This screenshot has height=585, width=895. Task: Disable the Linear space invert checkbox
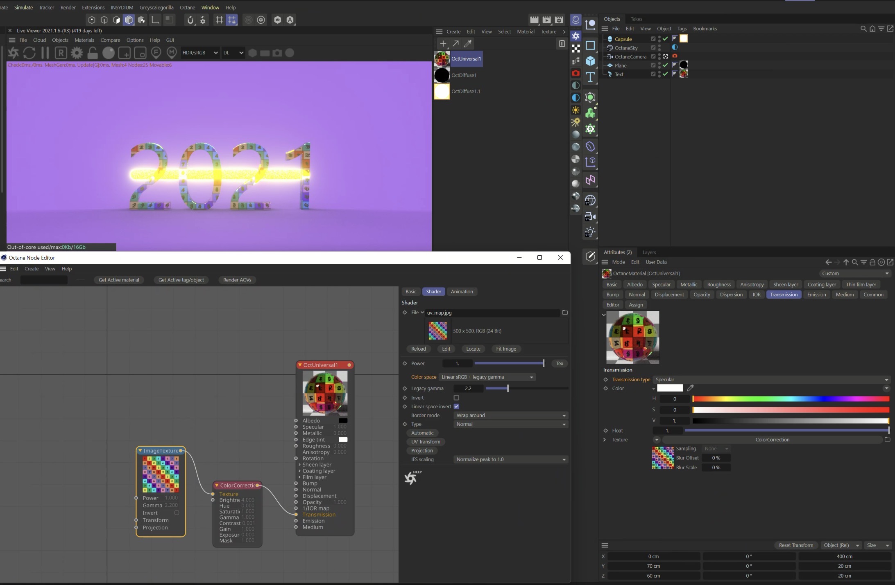click(456, 407)
